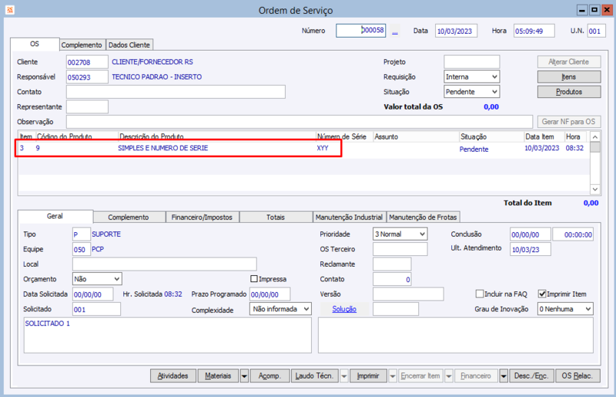Open the Manutenção Industrial tab
The image size is (616, 397).
click(x=349, y=217)
